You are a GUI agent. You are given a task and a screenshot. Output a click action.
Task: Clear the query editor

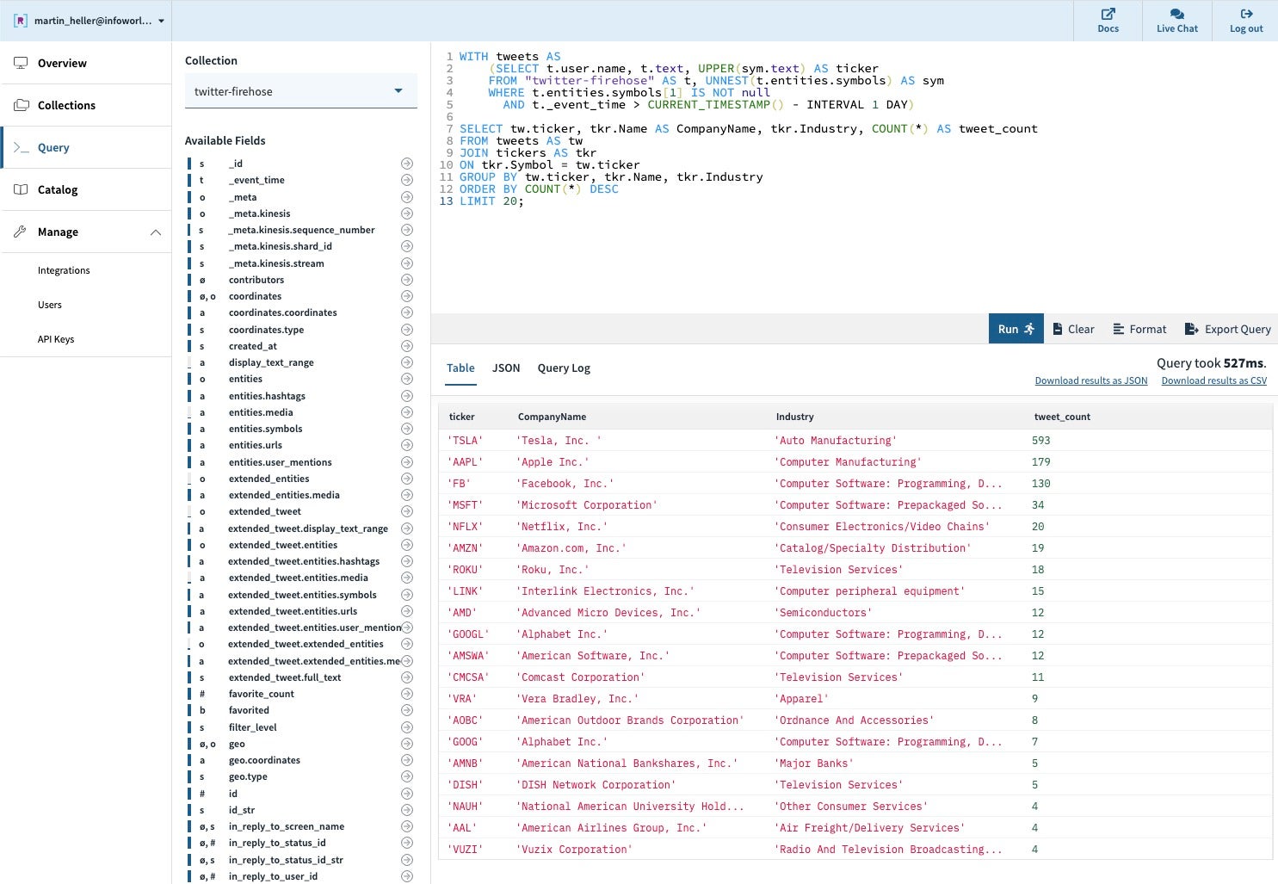pos(1073,329)
